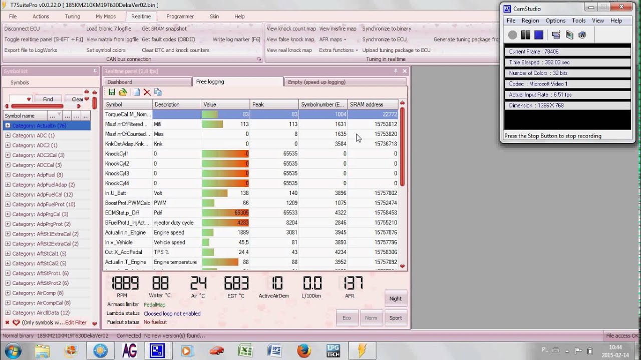This screenshot has width=641, height=360.
Task: Expand Category: ADC (1) node
Action: tap(8, 135)
